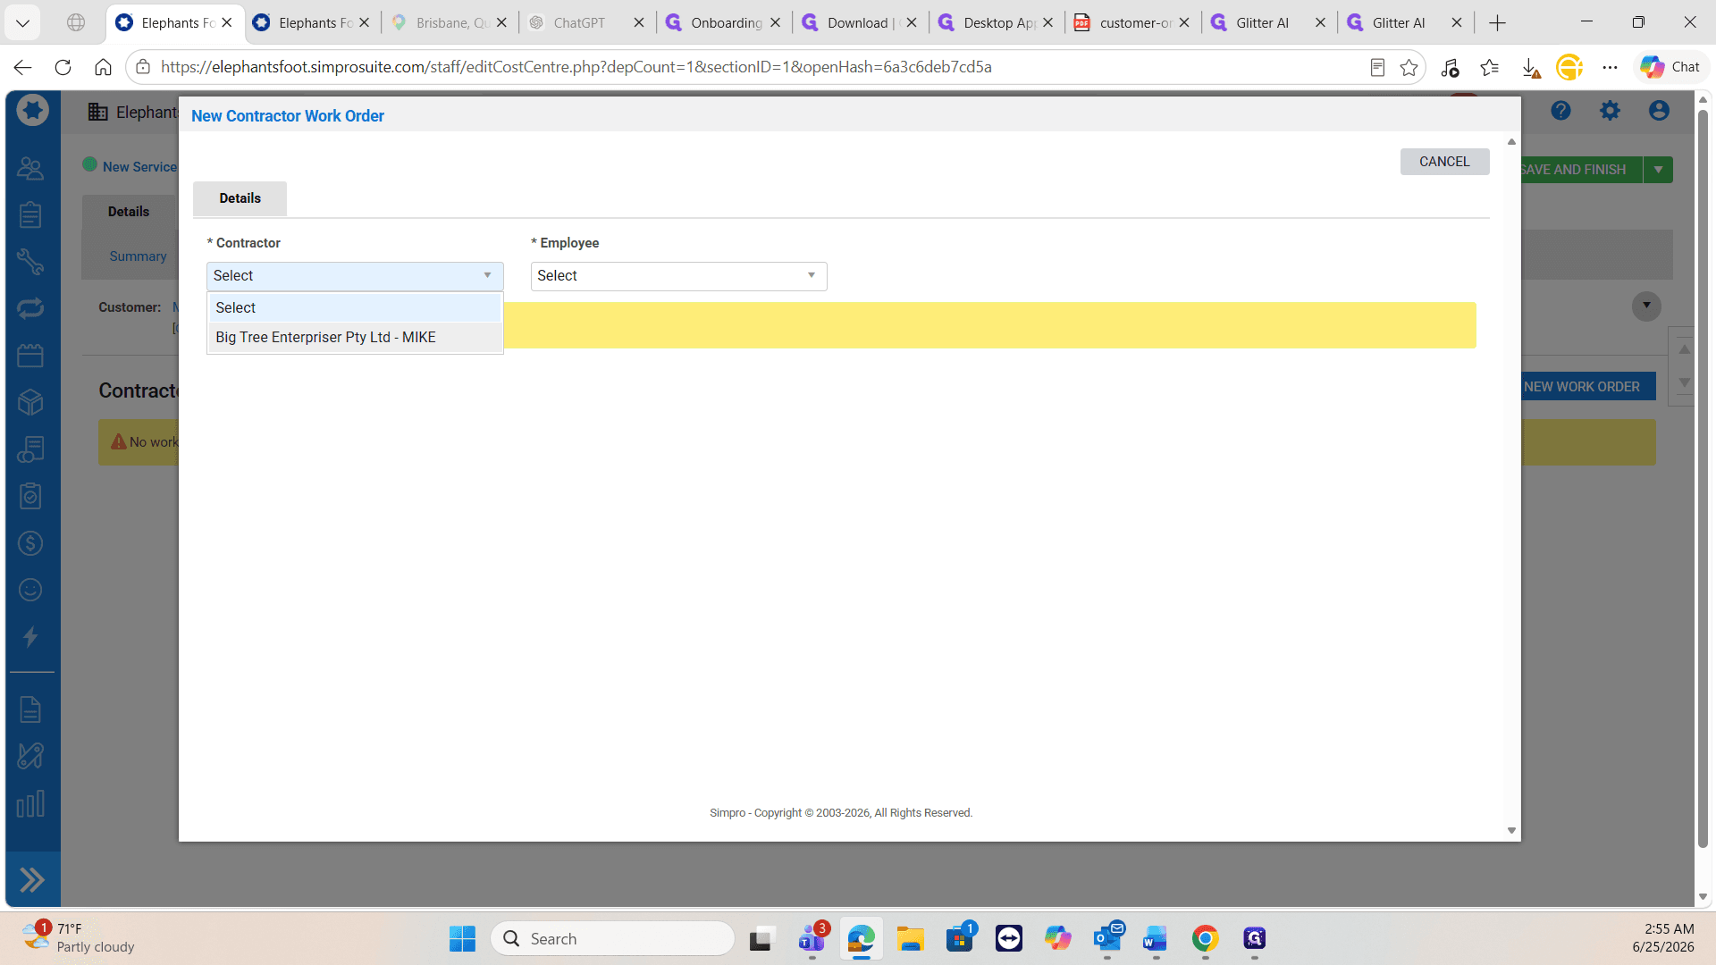
Task: Open the forms checklist sidebar icon
Action: pos(30,496)
